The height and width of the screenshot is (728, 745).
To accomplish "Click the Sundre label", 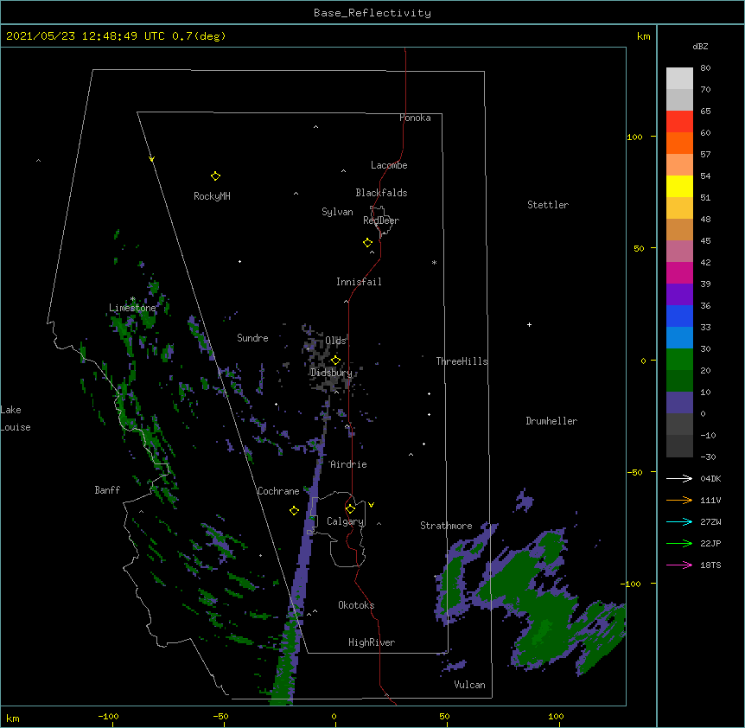I will click(252, 338).
